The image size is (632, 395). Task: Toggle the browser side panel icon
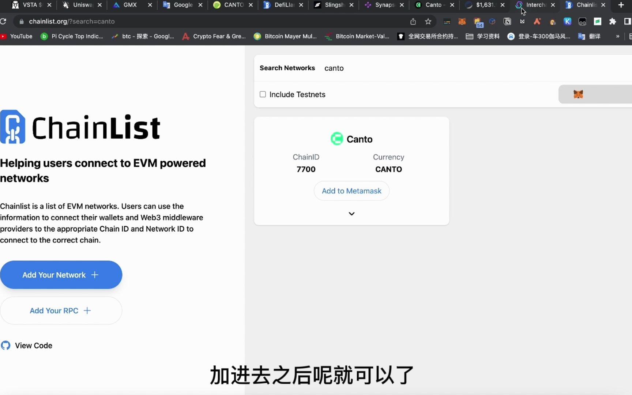(628, 22)
